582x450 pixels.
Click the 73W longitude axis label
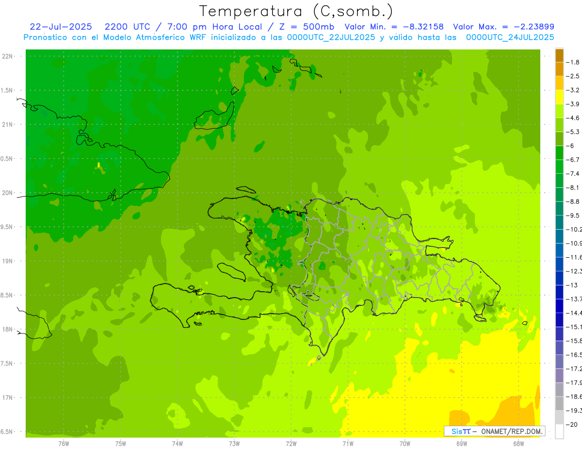click(x=234, y=443)
